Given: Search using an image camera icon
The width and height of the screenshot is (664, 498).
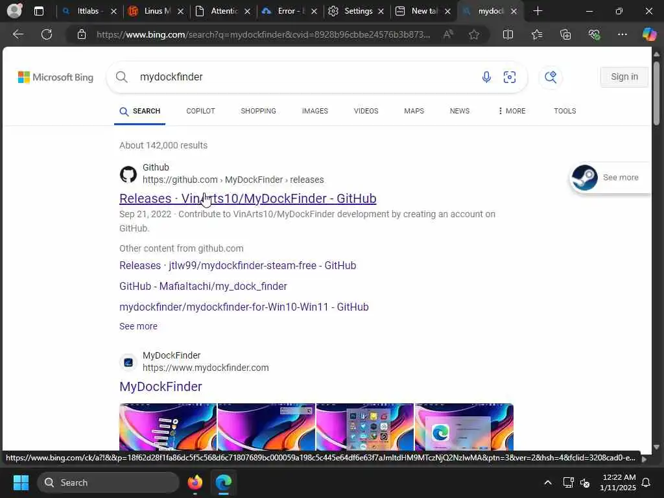Looking at the screenshot, I should [510, 77].
